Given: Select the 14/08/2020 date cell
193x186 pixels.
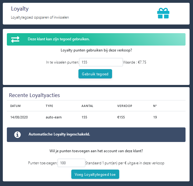Looking at the screenshot, I should point(19,117).
